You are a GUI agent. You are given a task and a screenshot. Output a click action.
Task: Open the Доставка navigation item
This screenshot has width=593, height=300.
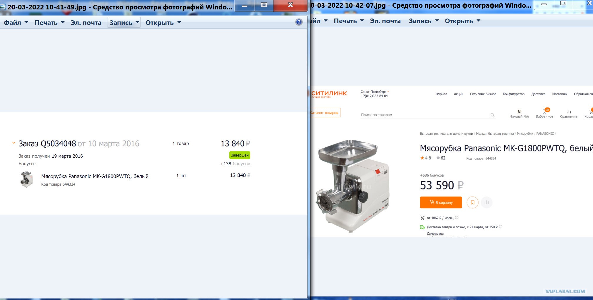pyautogui.click(x=538, y=94)
